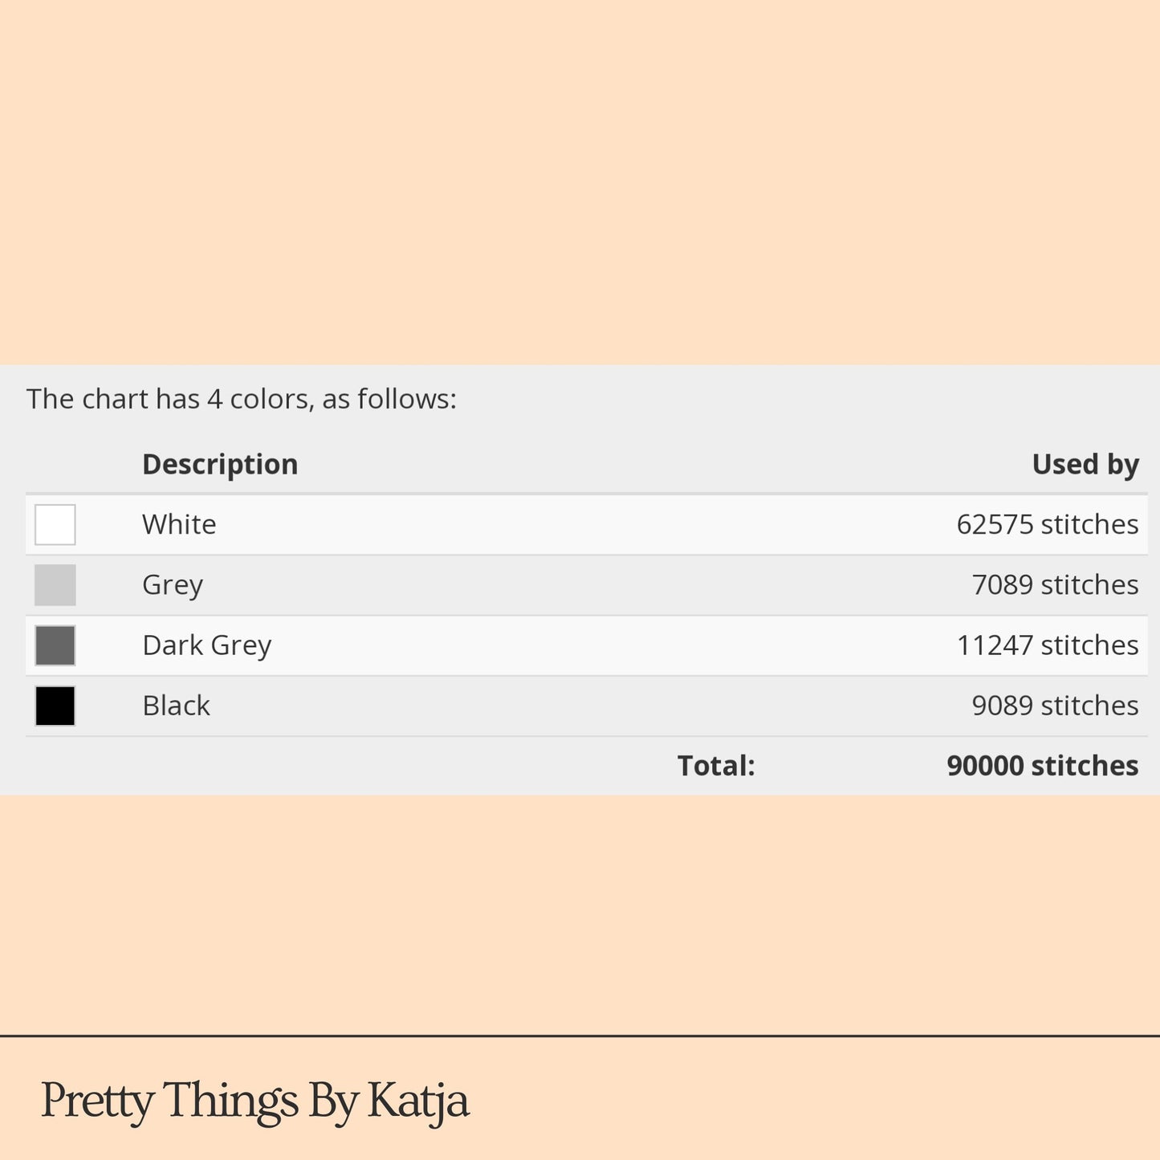Screen dimensions: 1160x1160
Task: Click the Black description label
Action: point(176,706)
